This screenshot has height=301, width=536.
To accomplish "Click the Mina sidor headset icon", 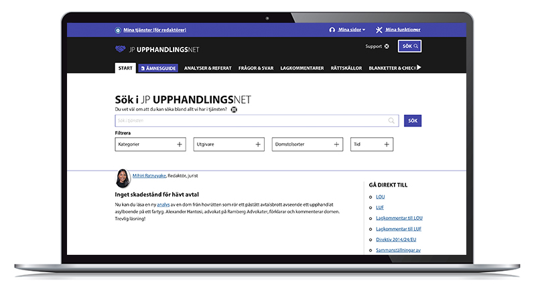I will tap(332, 30).
